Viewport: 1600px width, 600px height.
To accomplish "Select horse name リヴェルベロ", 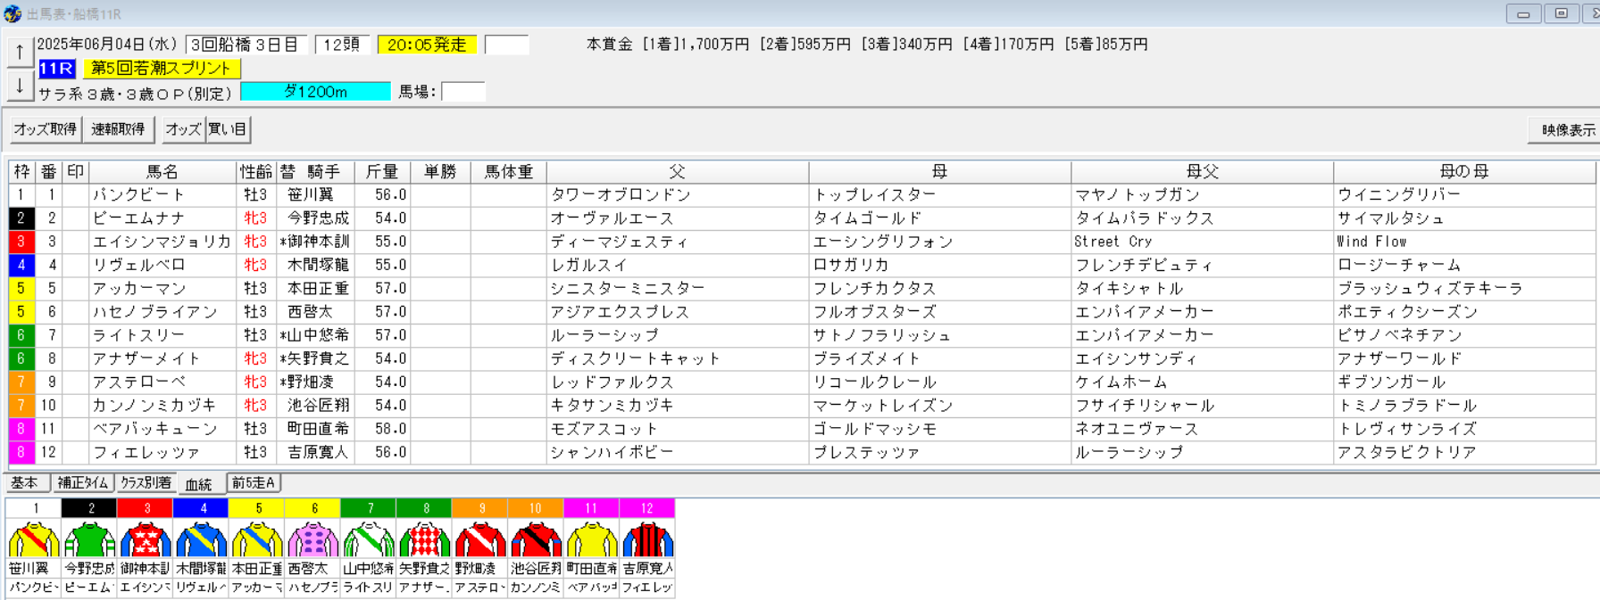I will (x=138, y=266).
